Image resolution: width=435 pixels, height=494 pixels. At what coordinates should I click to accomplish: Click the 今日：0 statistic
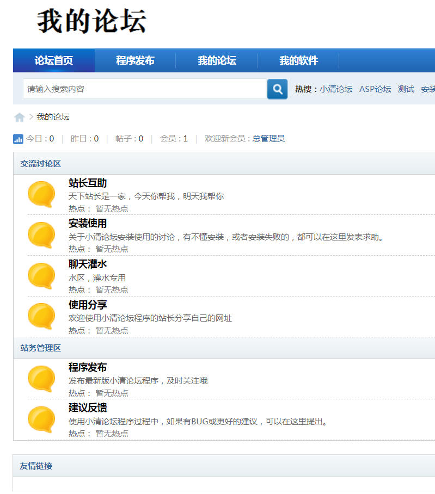tap(40, 139)
